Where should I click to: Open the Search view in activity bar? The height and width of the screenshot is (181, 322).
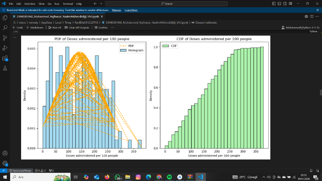(x=5, y=28)
